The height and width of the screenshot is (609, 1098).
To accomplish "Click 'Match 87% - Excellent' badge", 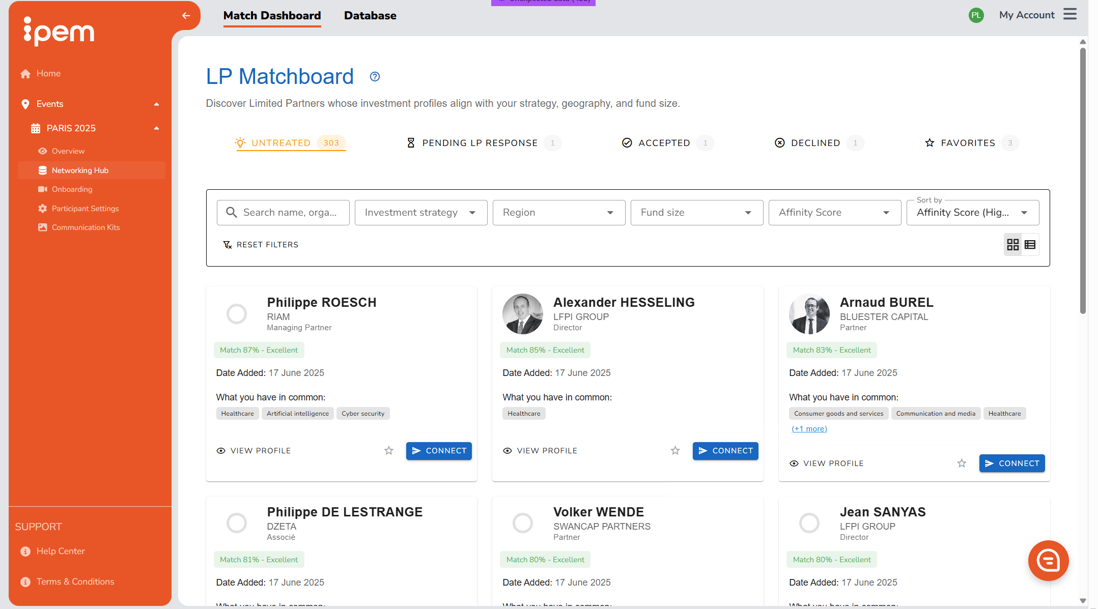I will click(x=259, y=350).
